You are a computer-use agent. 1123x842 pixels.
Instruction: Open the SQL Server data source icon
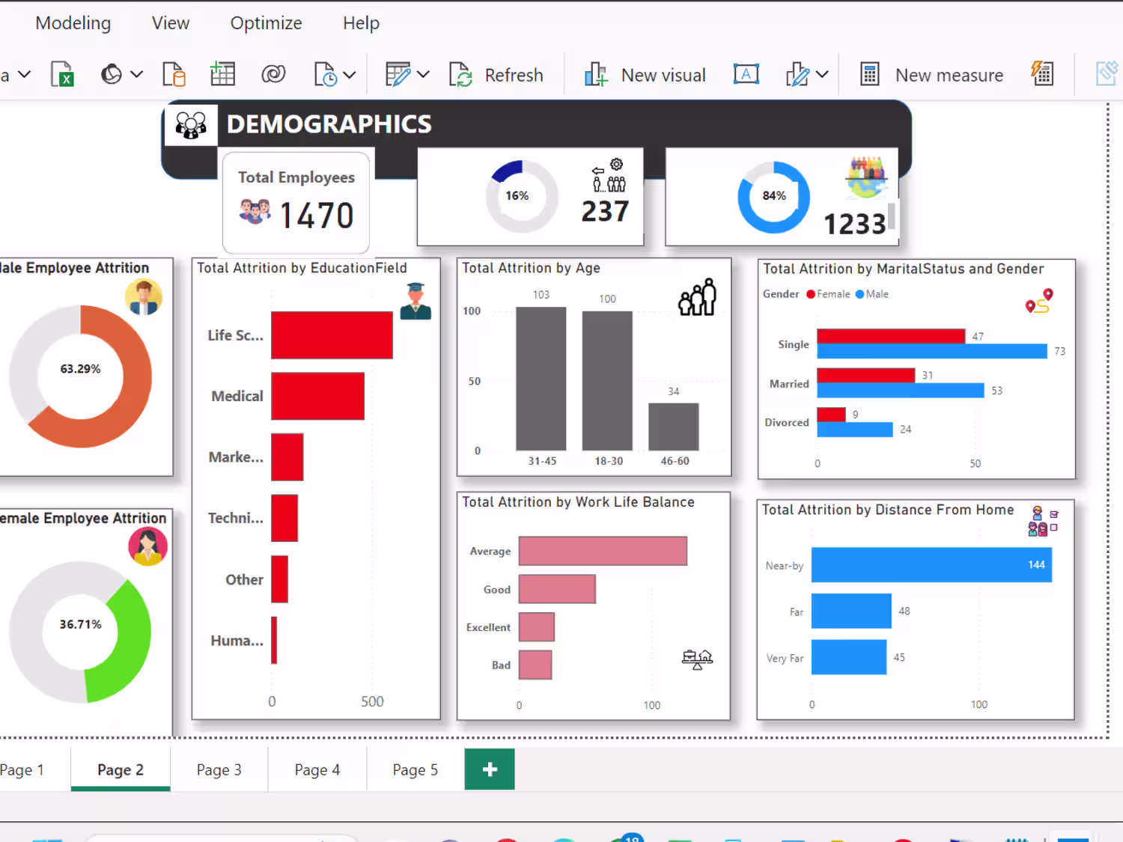click(174, 75)
